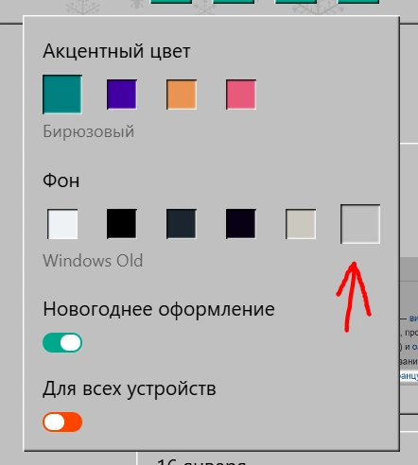Enable the Для всех устройств toggle
The height and width of the screenshot is (465, 418).
point(62,422)
